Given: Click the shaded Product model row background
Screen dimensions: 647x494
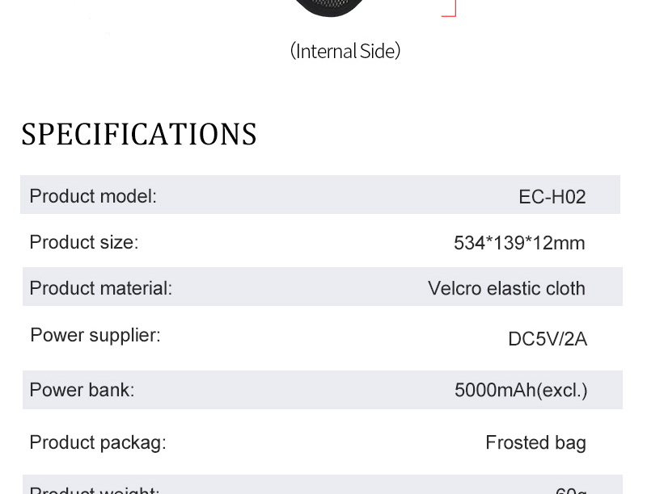Looking at the screenshot, I should coord(320,195).
